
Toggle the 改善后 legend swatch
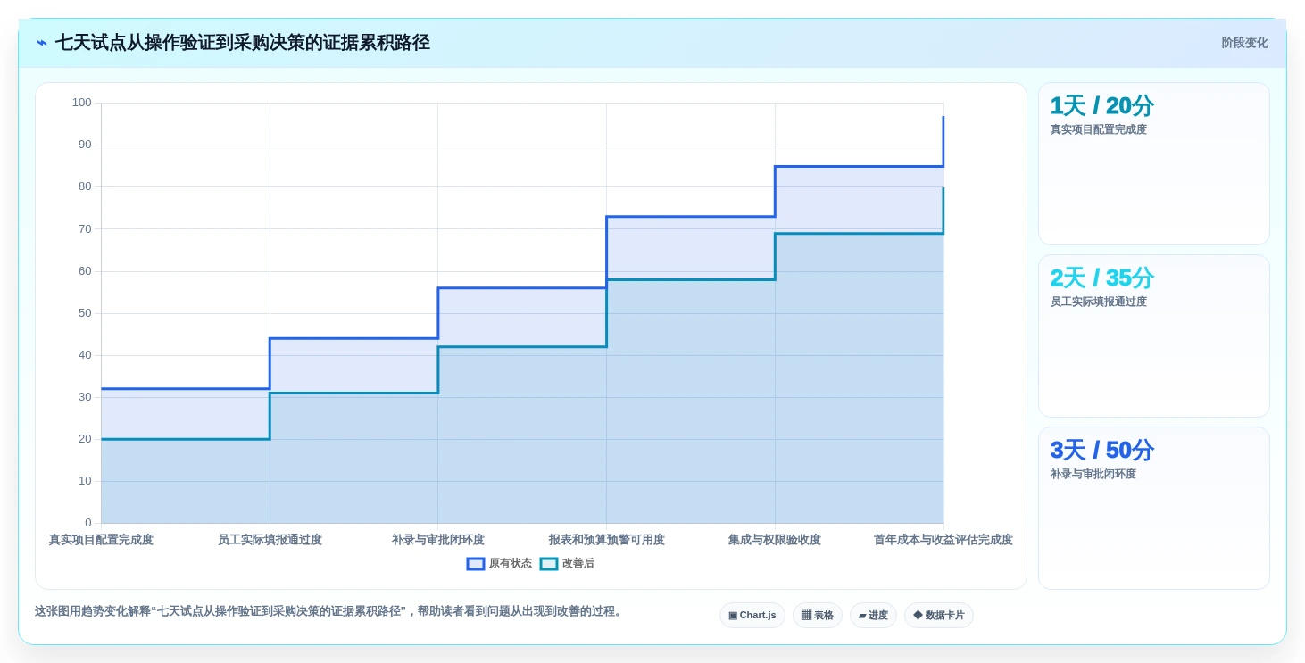point(549,564)
